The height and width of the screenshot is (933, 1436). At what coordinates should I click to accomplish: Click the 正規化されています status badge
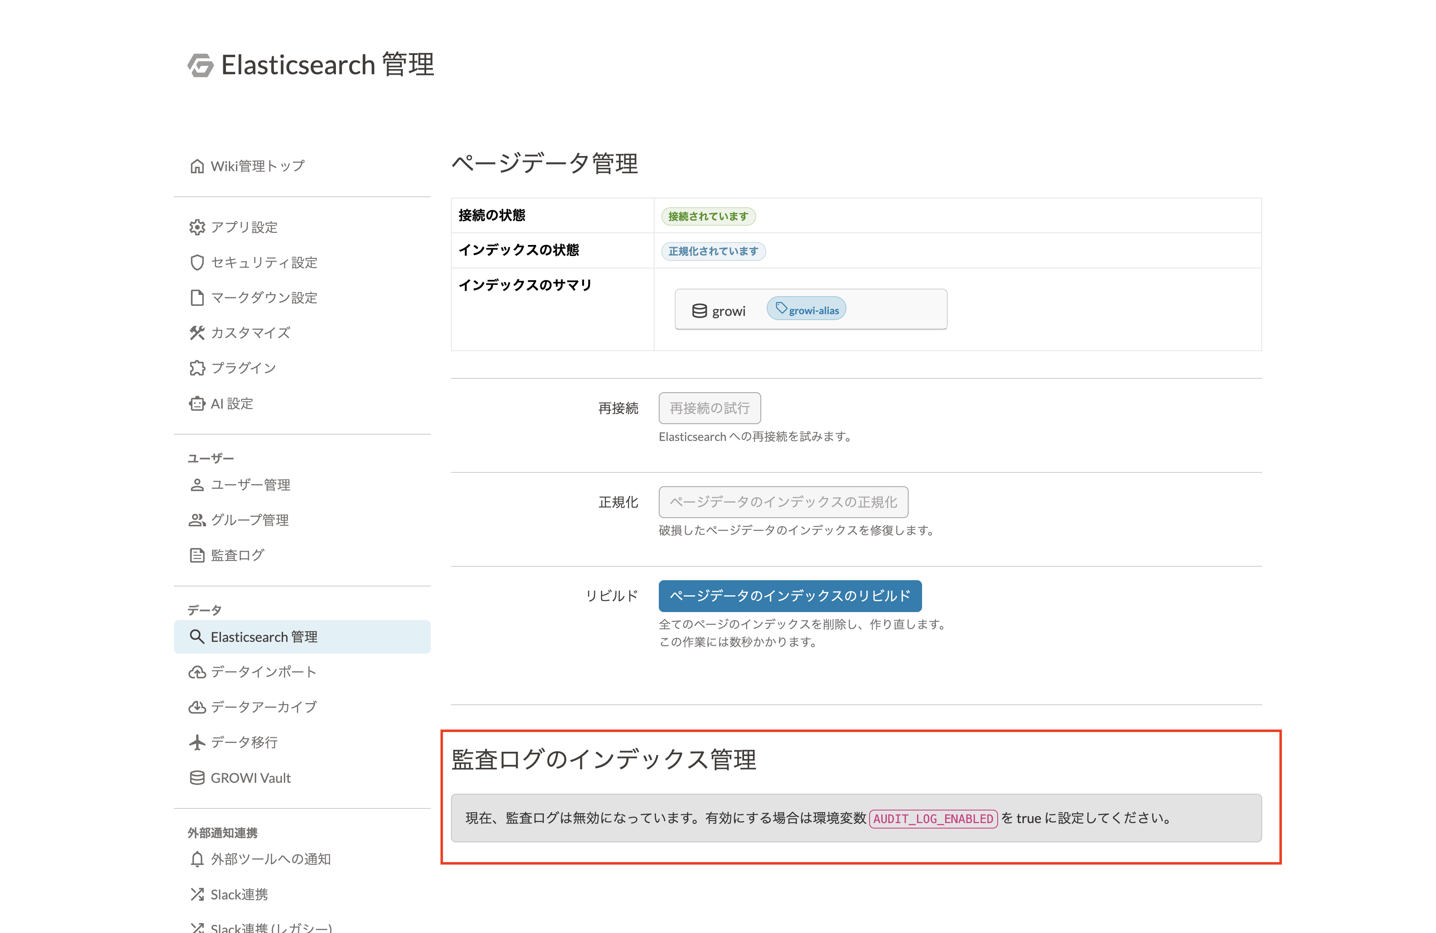click(x=713, y=251)
